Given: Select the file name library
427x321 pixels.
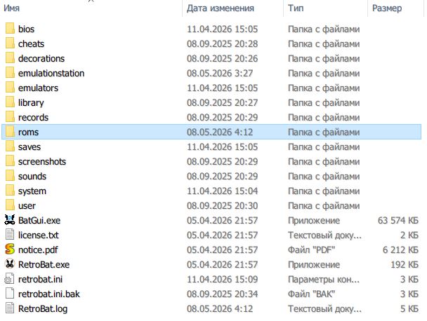Looking at the screenshot, I should point(31,103).
